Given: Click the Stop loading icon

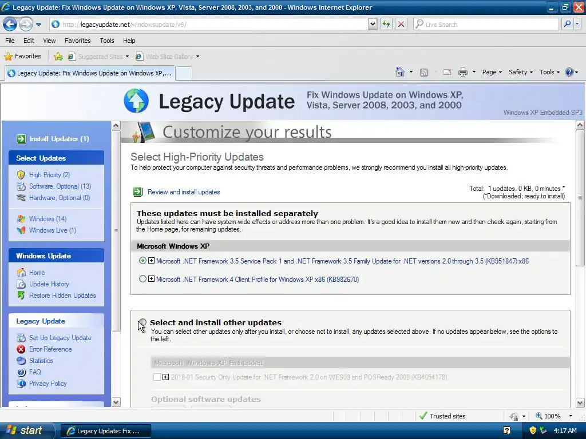Looking at the screenshot, I should pos(401,24).
